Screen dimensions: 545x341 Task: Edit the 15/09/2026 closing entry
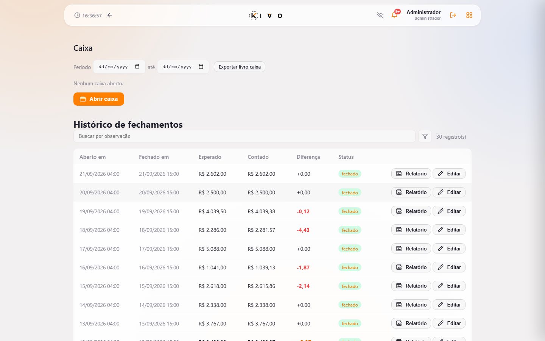[449, 286]
